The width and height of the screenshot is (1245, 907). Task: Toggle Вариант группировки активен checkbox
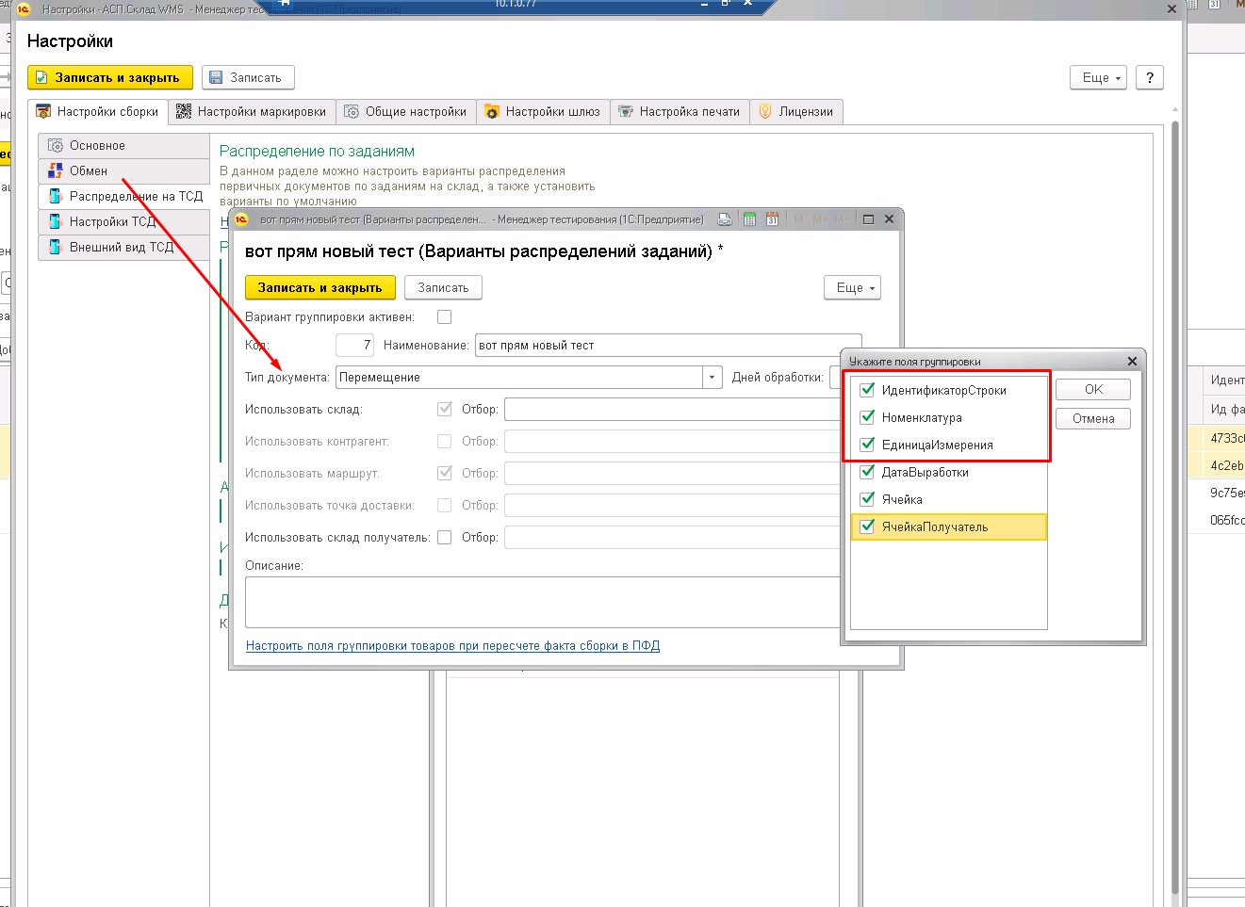pyautogui.click(x=445, y=317)
